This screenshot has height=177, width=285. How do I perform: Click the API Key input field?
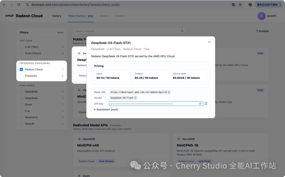156,104
